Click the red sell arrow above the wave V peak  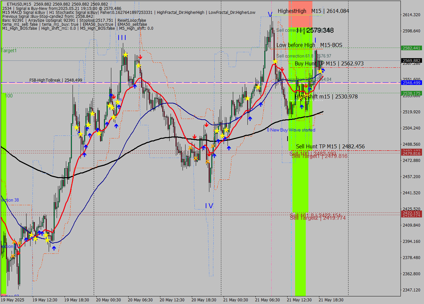pos(282,69)
